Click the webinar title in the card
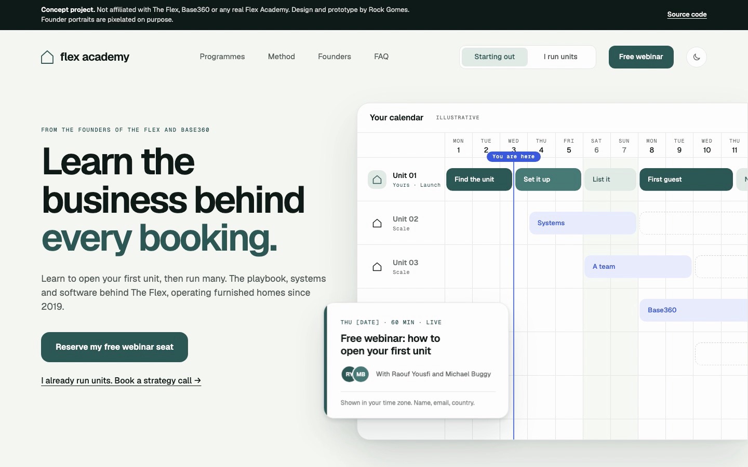Image resolution: width=748 pixels, height=467 pixels. coord(391,345)
